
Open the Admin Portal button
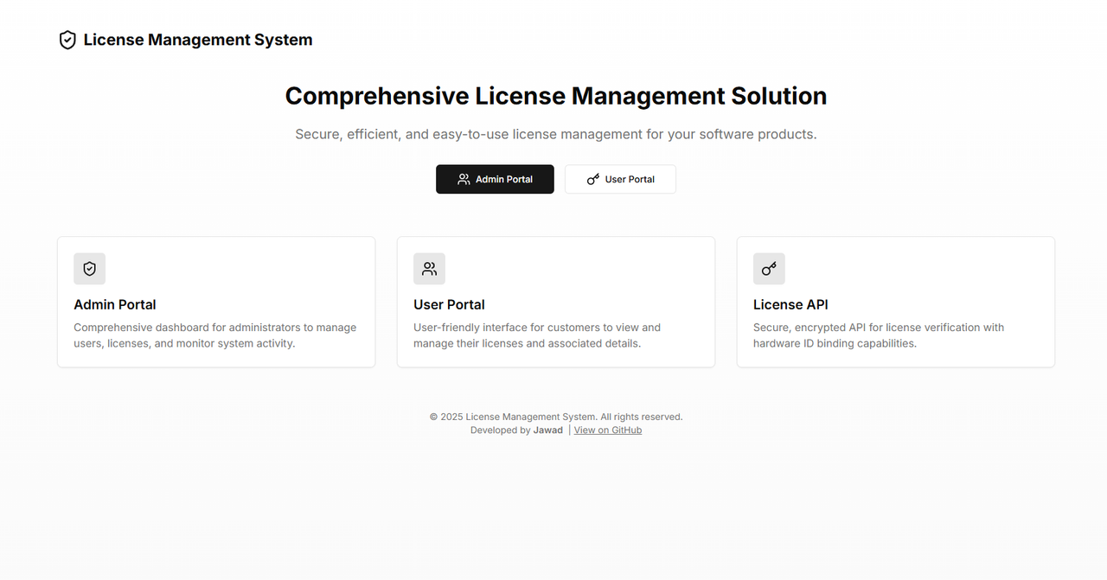[495, 179]
